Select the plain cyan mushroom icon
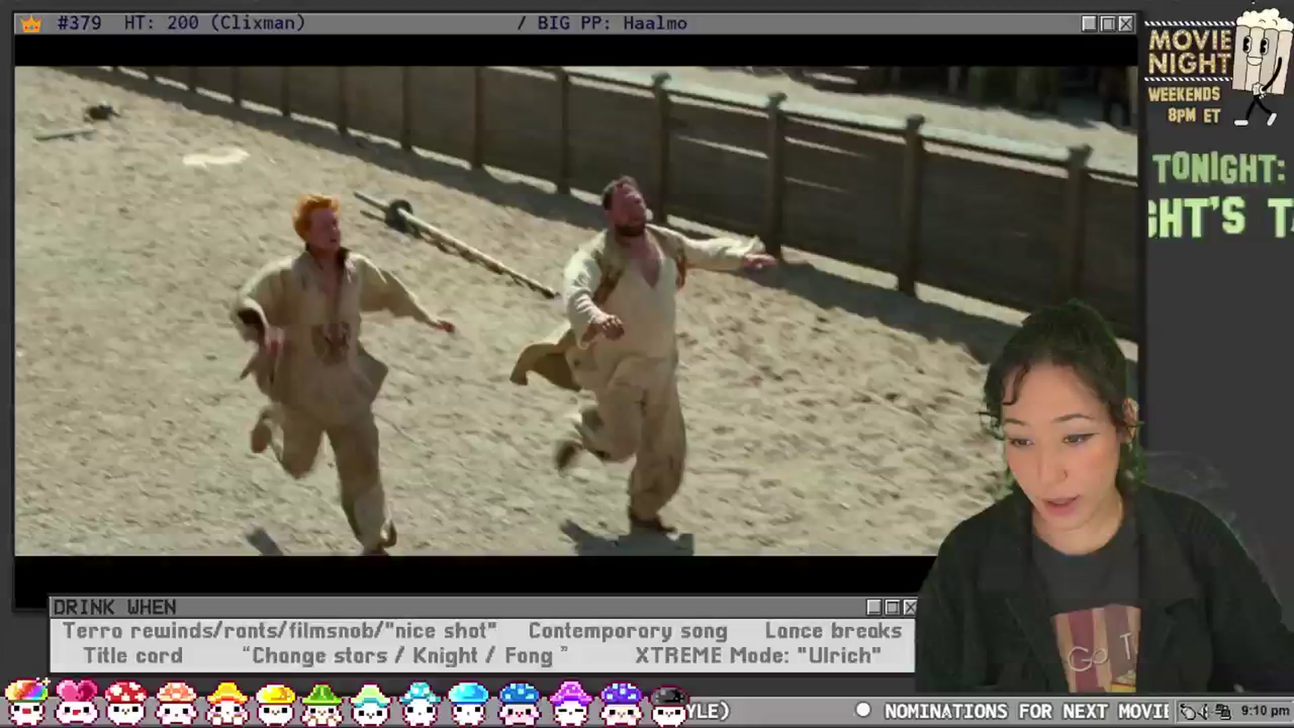1294x728 pixels. point(468,702)
